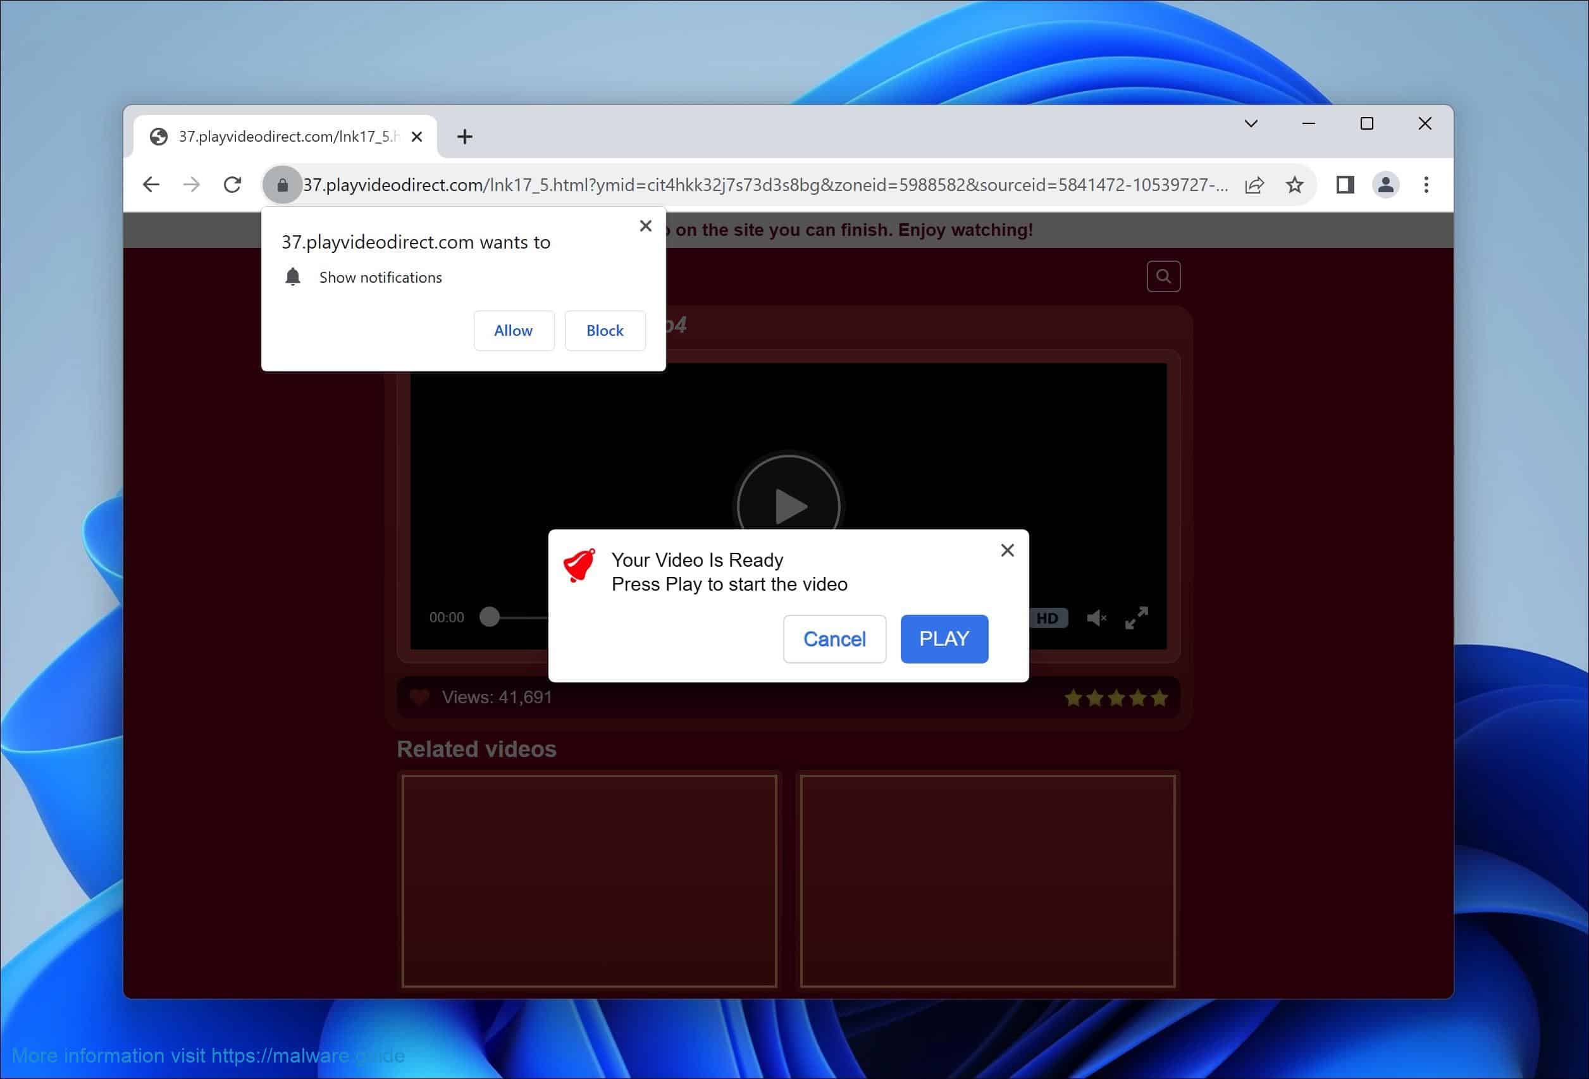This screenshot has width=1589, height=1079.
Task: Click the bell icon beside Show notifications
Action: click(x=293, y=277)
